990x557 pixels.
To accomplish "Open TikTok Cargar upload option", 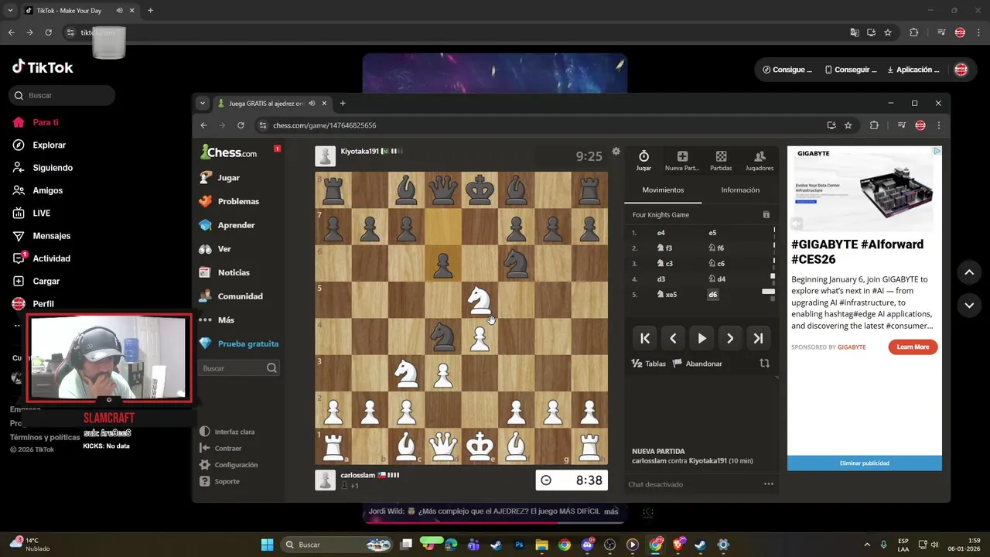I will pyautogui.click(x=37, y=281).
